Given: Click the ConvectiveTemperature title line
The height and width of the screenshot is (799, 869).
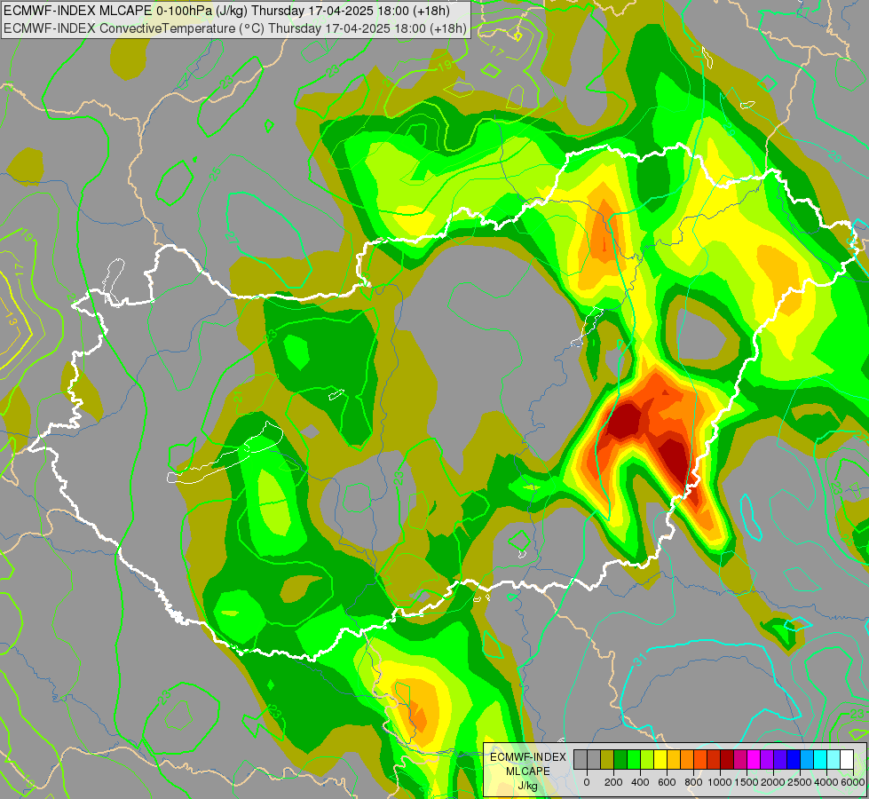Looking at the screenshot, I should pos(235,28).
